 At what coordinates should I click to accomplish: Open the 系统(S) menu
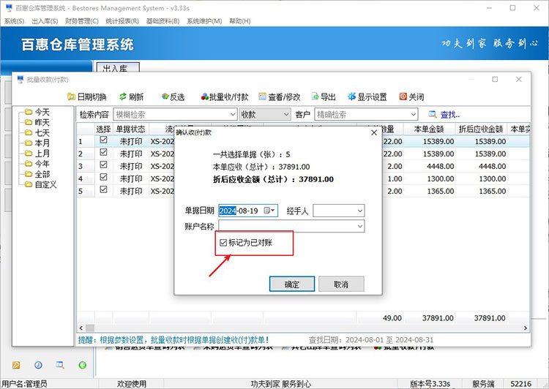pyautogui.click(x=15, y=21)
